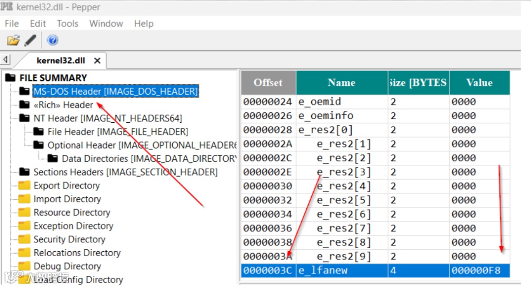Select Exception Directory tree item

pos(73,226)
